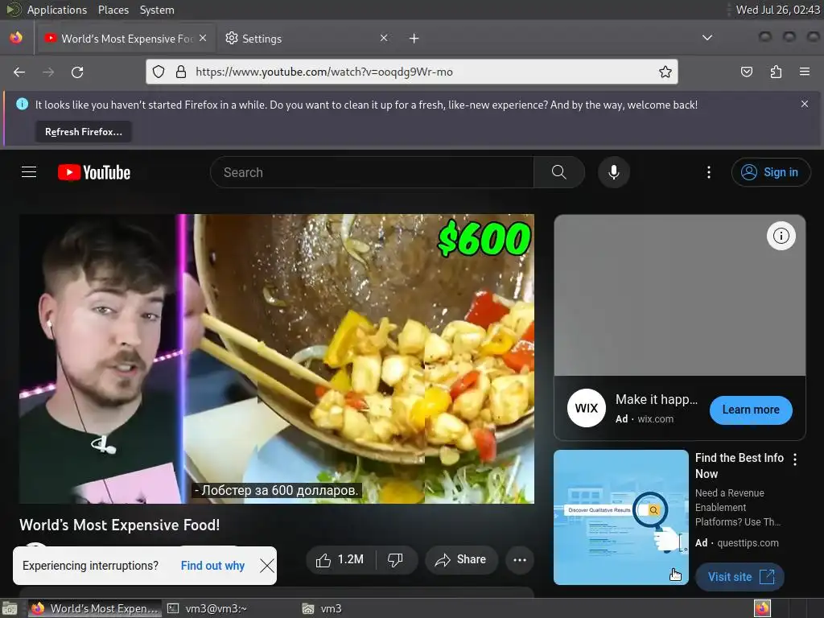Open YouTube settings three-dot menu

click(x=709, y=172)
